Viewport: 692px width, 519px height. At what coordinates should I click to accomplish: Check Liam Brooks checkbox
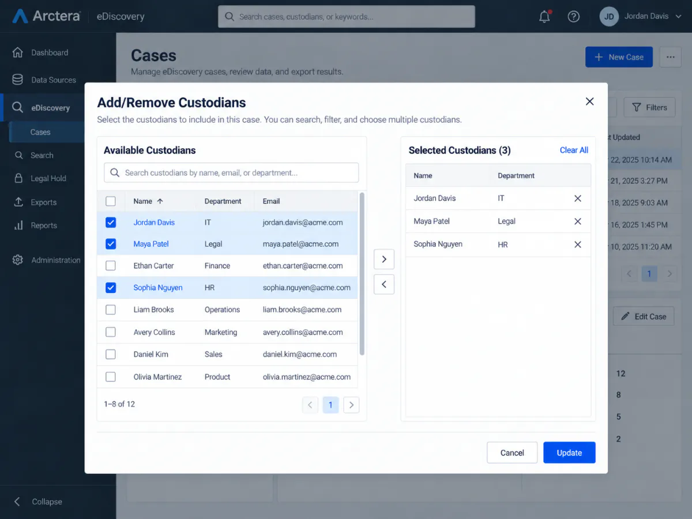[111, 310]
